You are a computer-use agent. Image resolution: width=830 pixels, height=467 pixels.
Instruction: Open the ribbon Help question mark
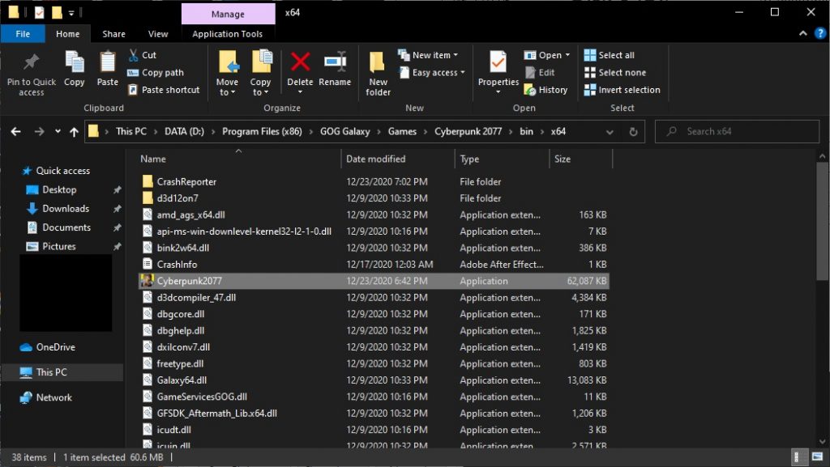820,33
